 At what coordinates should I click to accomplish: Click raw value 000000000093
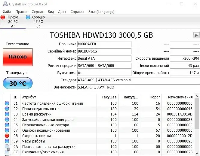pos(180,141)
